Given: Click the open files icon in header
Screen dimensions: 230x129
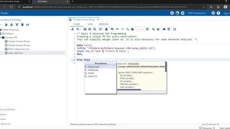Looking at the screenshot, I should click(x=177, y=13).
